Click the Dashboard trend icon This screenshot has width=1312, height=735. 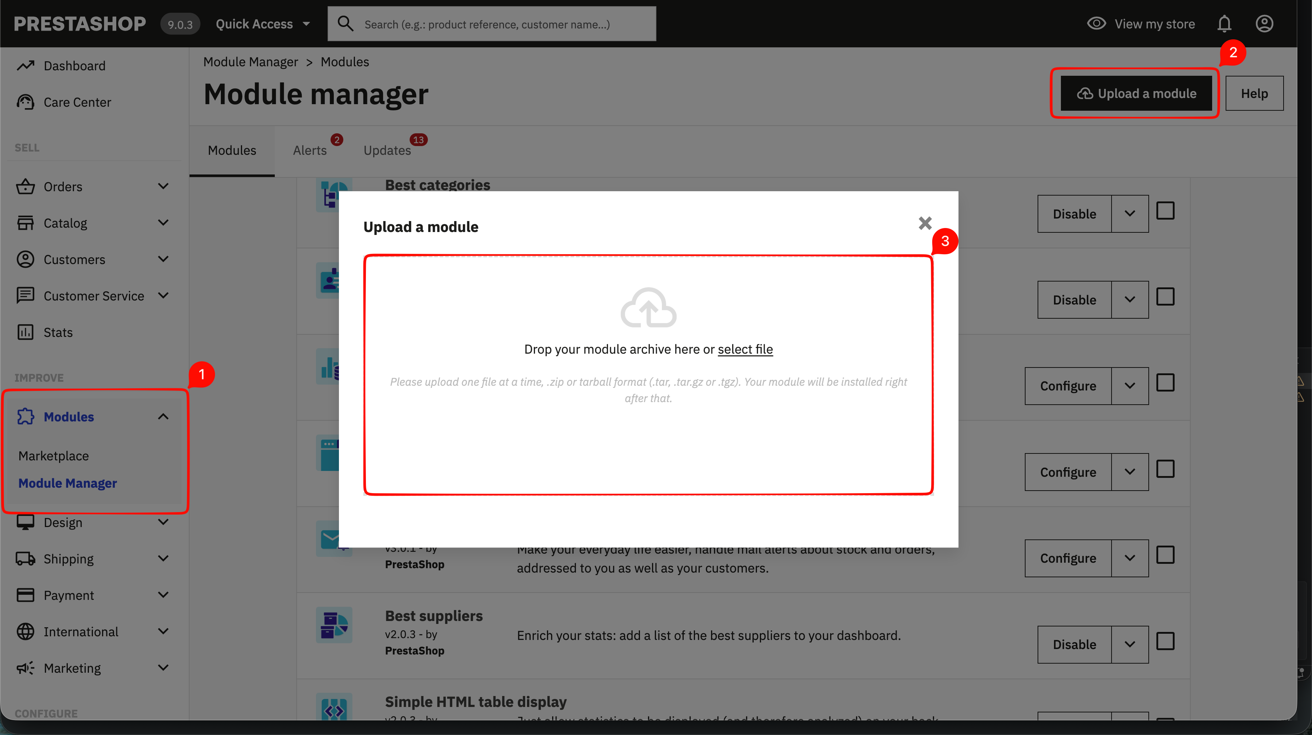(x=26, y=66)
